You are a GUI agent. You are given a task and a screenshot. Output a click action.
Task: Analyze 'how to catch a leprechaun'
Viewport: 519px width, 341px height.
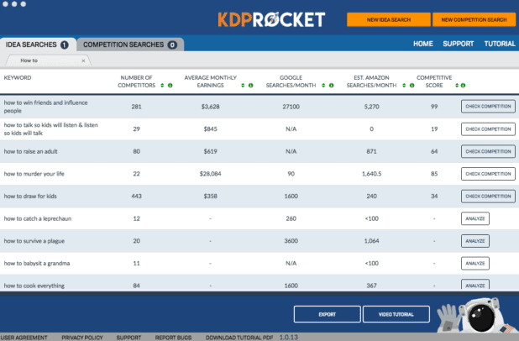click(x=475, y=218)
